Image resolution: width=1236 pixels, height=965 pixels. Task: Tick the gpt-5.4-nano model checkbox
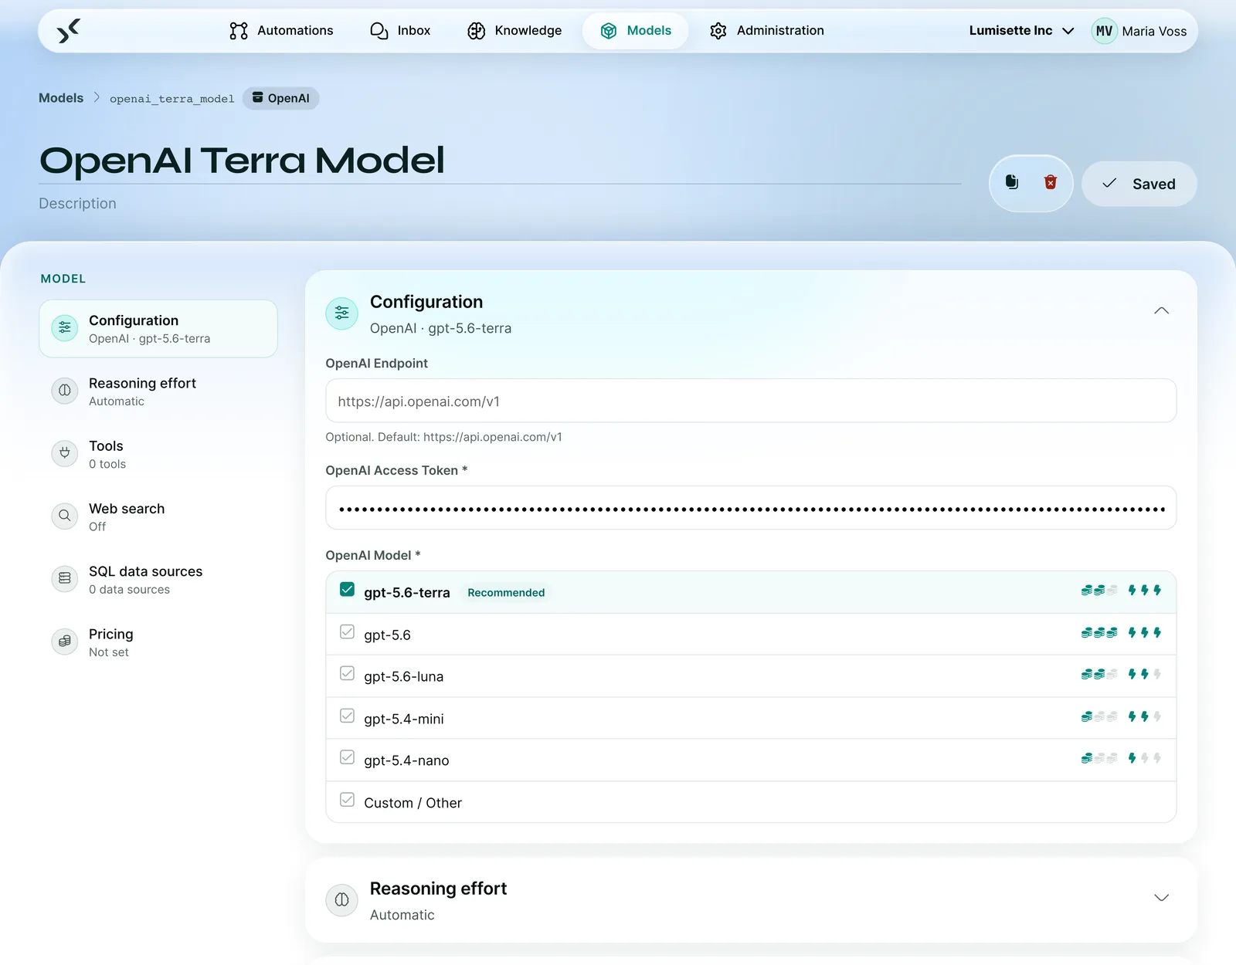[x=348, y=758]
